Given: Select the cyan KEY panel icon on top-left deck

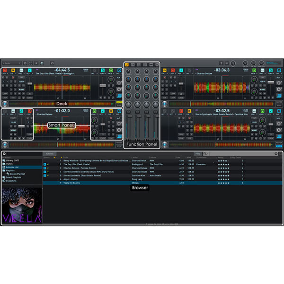Looking at the screenshot, I should (29, 70).
